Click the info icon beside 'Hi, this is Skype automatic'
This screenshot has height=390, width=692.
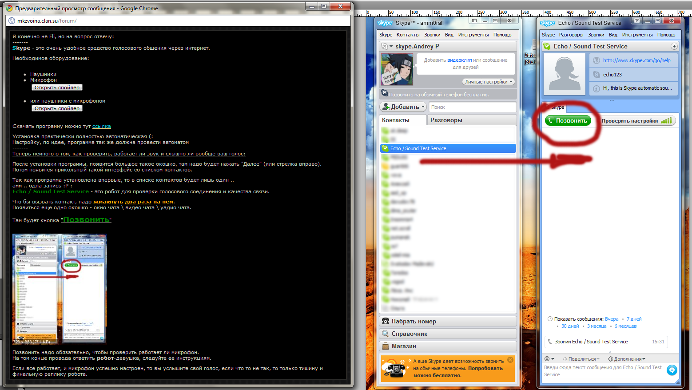point(596,88)
